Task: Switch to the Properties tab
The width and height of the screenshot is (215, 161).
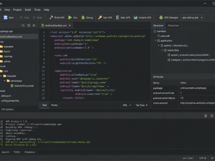Action: click(173, 25)
